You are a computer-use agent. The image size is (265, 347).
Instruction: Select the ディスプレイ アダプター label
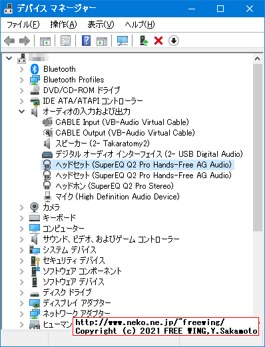[x=77, y=303]
